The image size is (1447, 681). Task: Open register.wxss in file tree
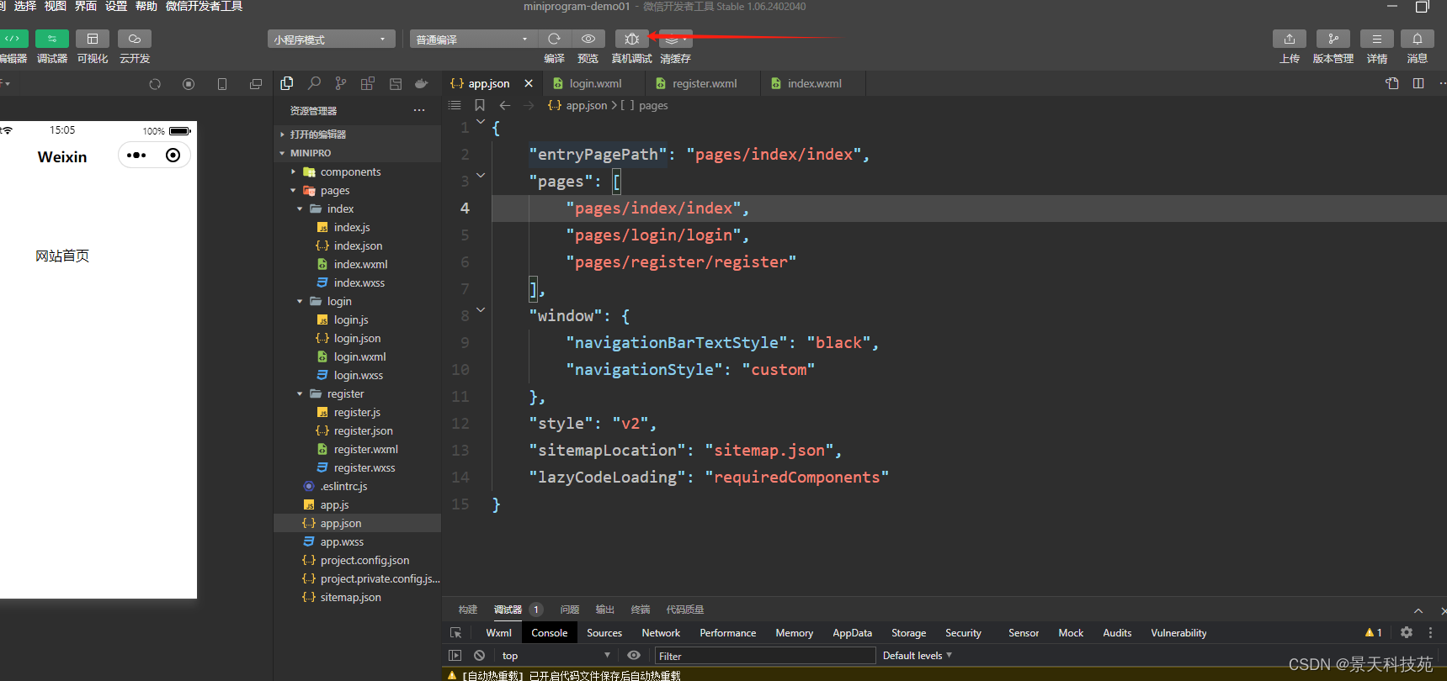358,467
